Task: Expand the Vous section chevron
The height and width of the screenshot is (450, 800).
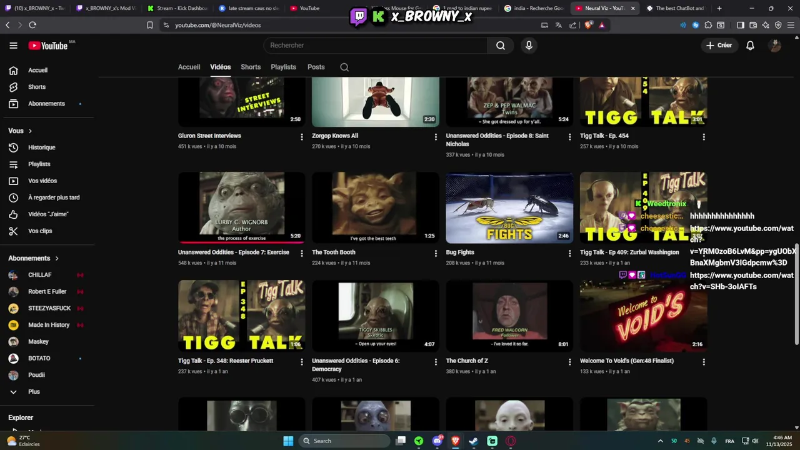Action: point(30,131)
